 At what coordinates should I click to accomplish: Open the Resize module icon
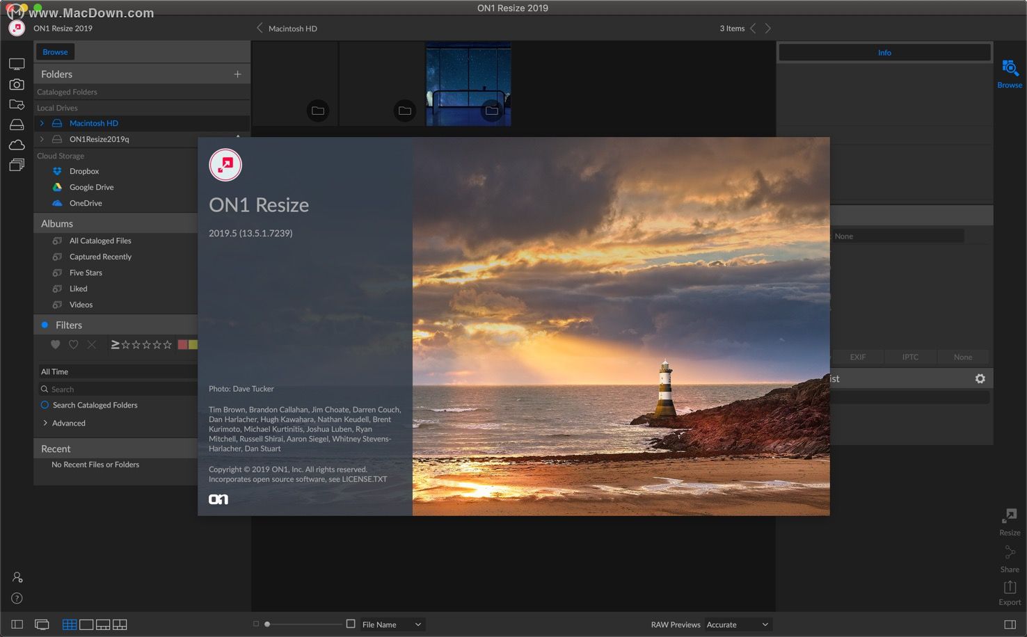(1010, 522)
